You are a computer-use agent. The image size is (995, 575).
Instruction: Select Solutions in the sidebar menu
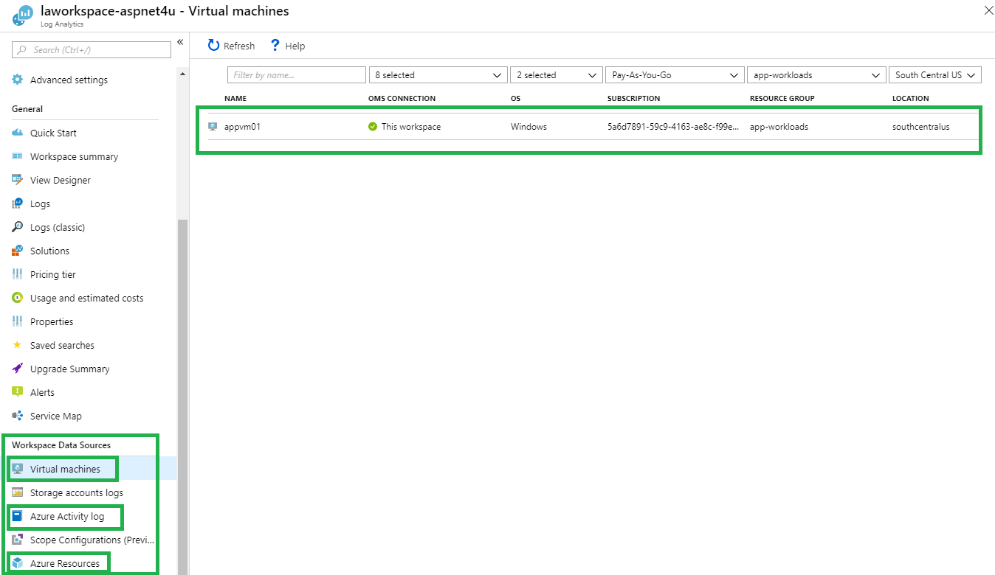click(49, 251)
